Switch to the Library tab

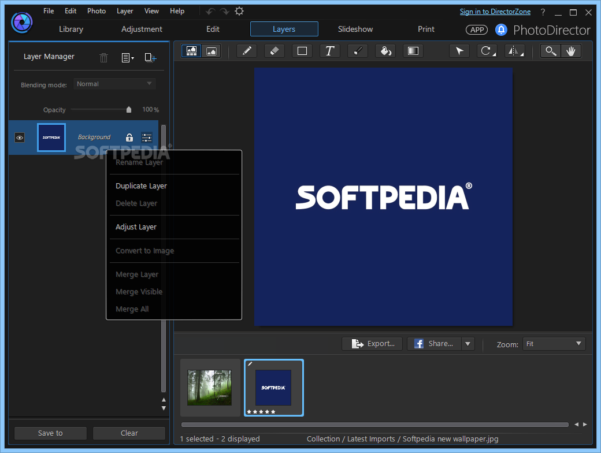[71, 29]
